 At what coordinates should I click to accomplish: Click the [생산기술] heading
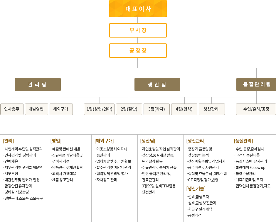tap(196, 189)
